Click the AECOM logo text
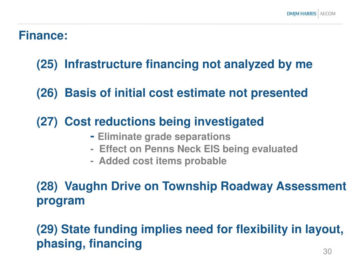This screenshot has height=269, width=359. [328, 14]
